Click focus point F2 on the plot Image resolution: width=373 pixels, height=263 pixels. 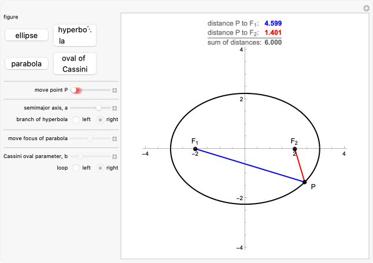[295, 149]
